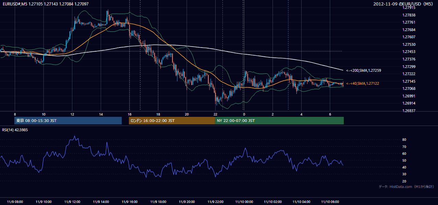Click the bottom time label 11/9 18:00
Image resolution: width=438 pixels, height=205 pixels.
point(158,202)
